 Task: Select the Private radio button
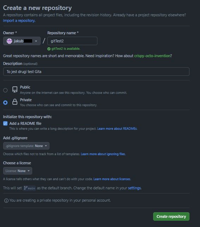(5, 103)
